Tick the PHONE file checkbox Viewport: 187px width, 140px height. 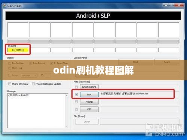tap(76, 102)
